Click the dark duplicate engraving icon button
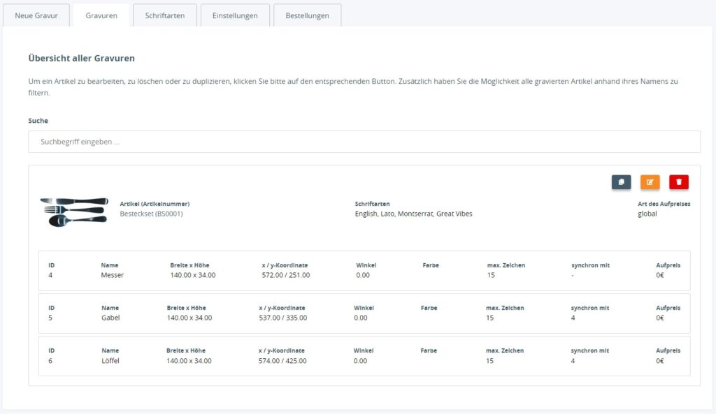 click(621, 182)
